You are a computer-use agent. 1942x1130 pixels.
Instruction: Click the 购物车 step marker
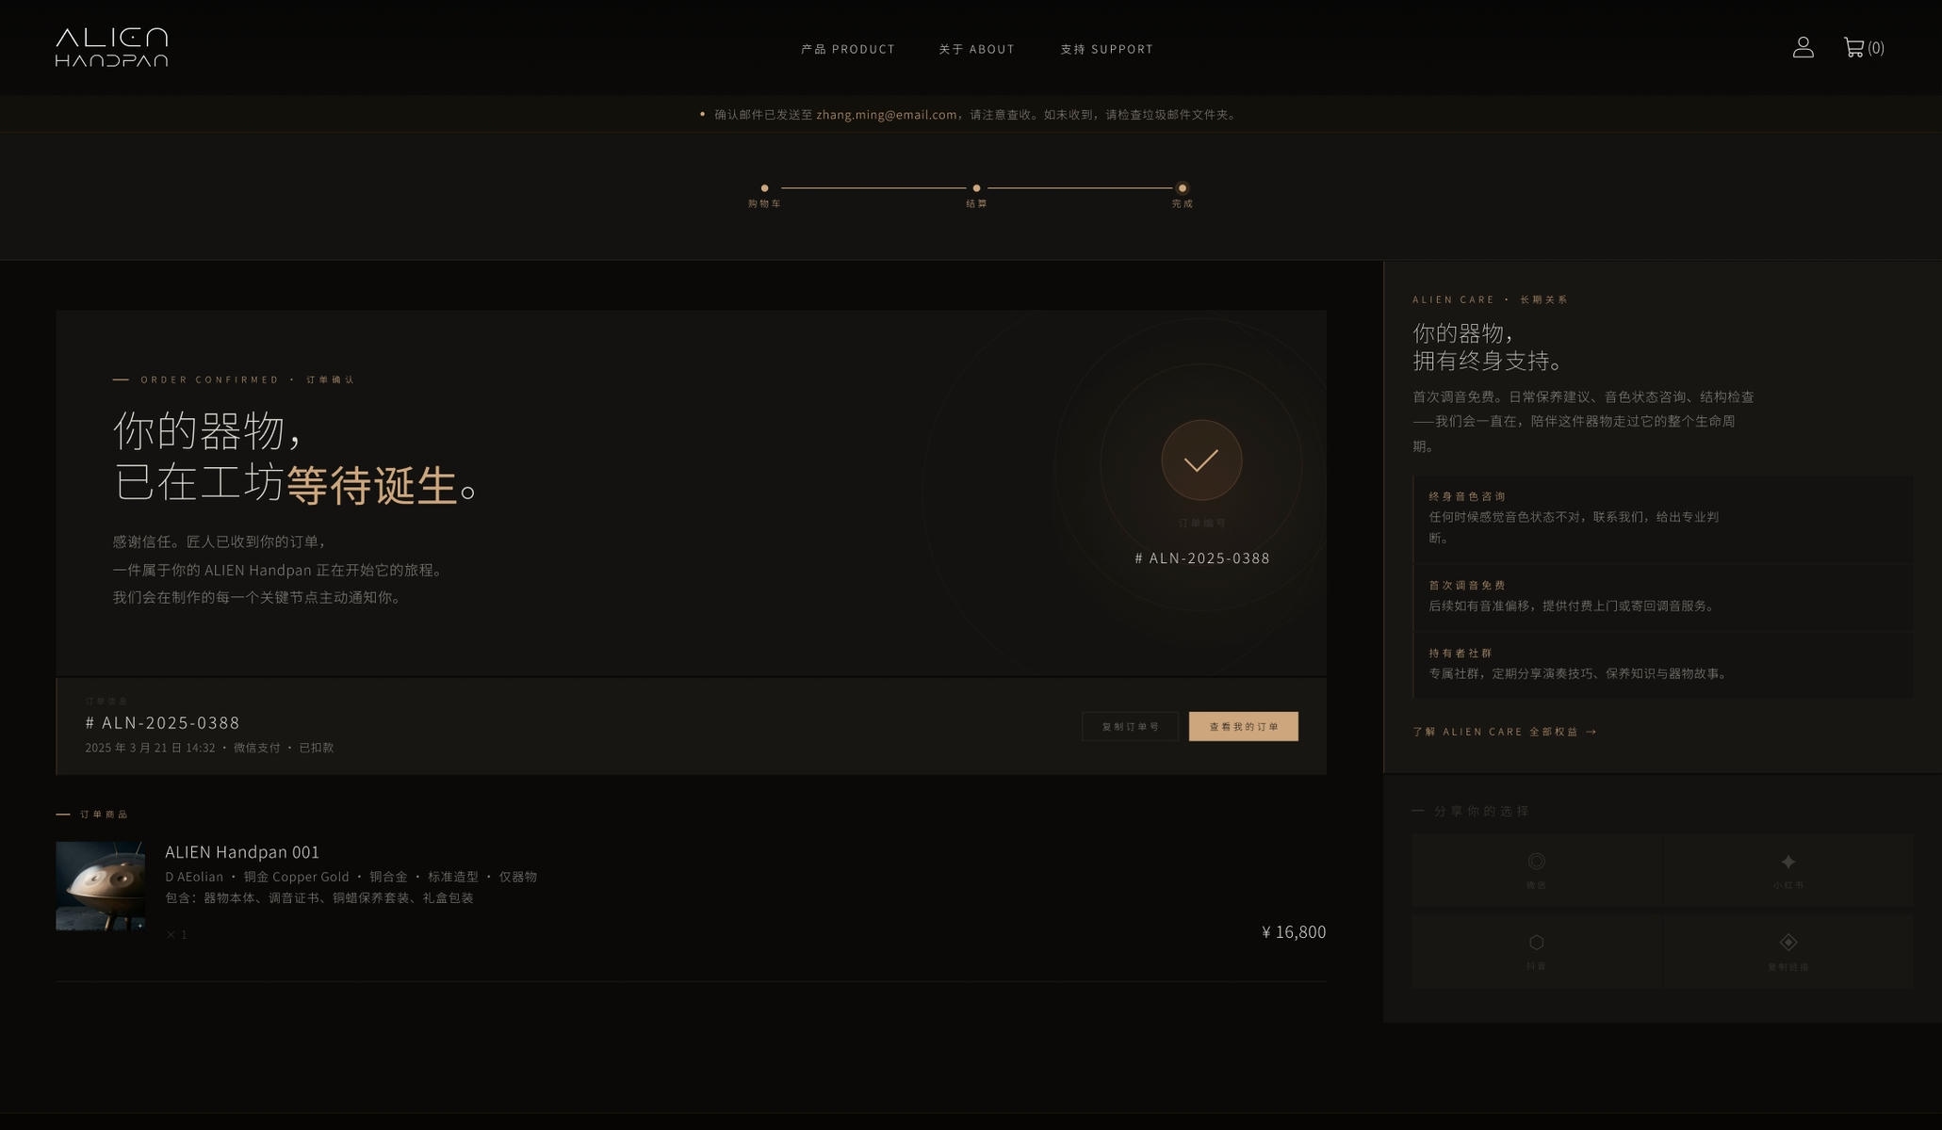(x=764, y=188)
